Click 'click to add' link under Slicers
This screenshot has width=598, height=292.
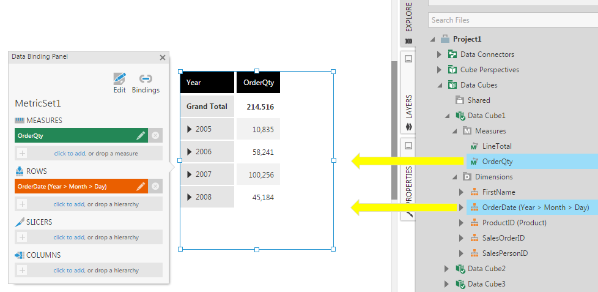[69, 238]
